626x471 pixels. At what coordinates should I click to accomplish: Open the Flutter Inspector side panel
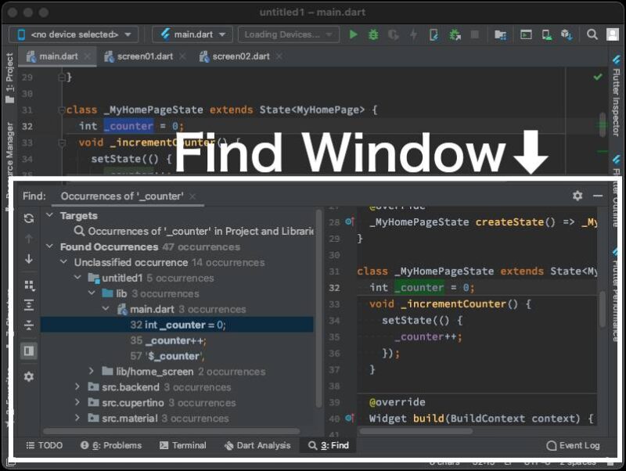pyautogui.click(x=616, y=96)
